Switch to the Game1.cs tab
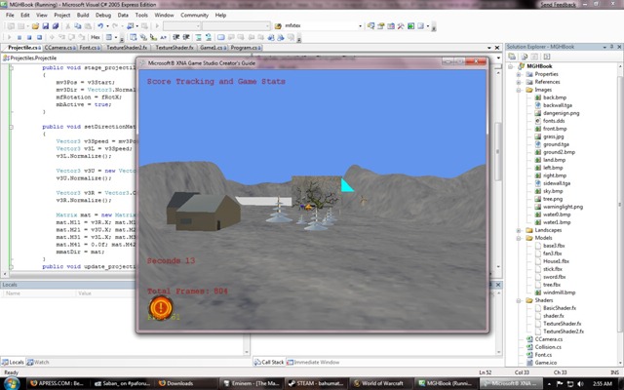 point(214,48)
